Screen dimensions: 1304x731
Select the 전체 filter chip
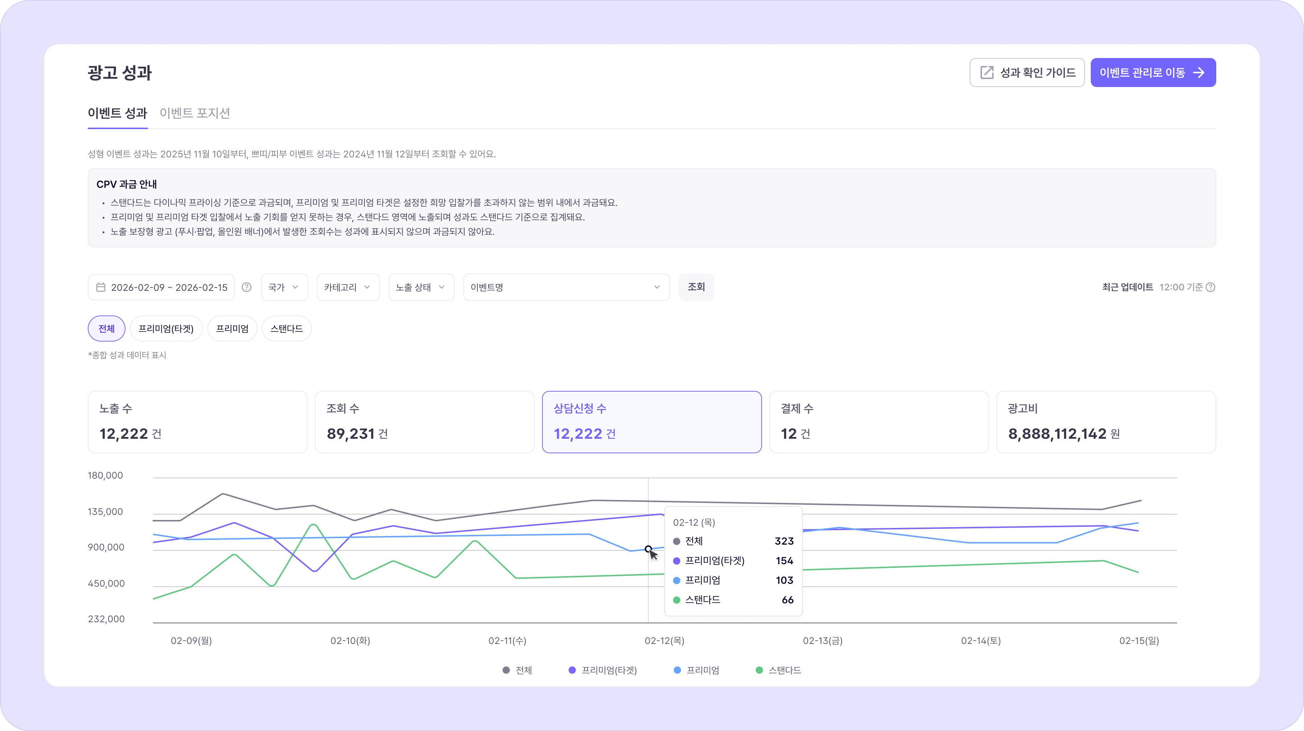pyautogui.click(x=106, y=329)
